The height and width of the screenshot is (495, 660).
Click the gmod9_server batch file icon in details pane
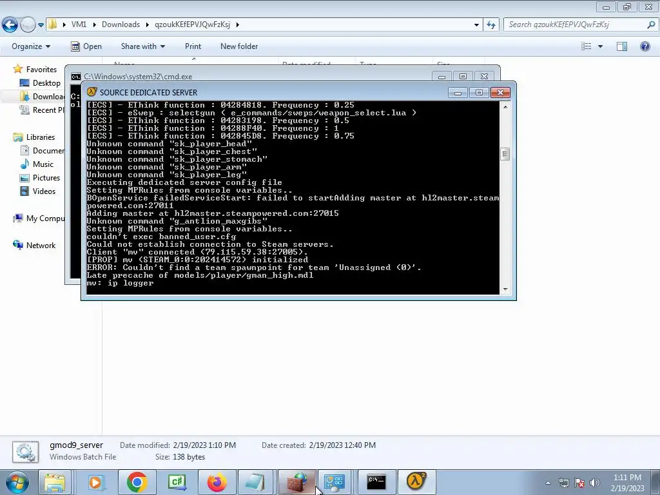pos(25,452)
